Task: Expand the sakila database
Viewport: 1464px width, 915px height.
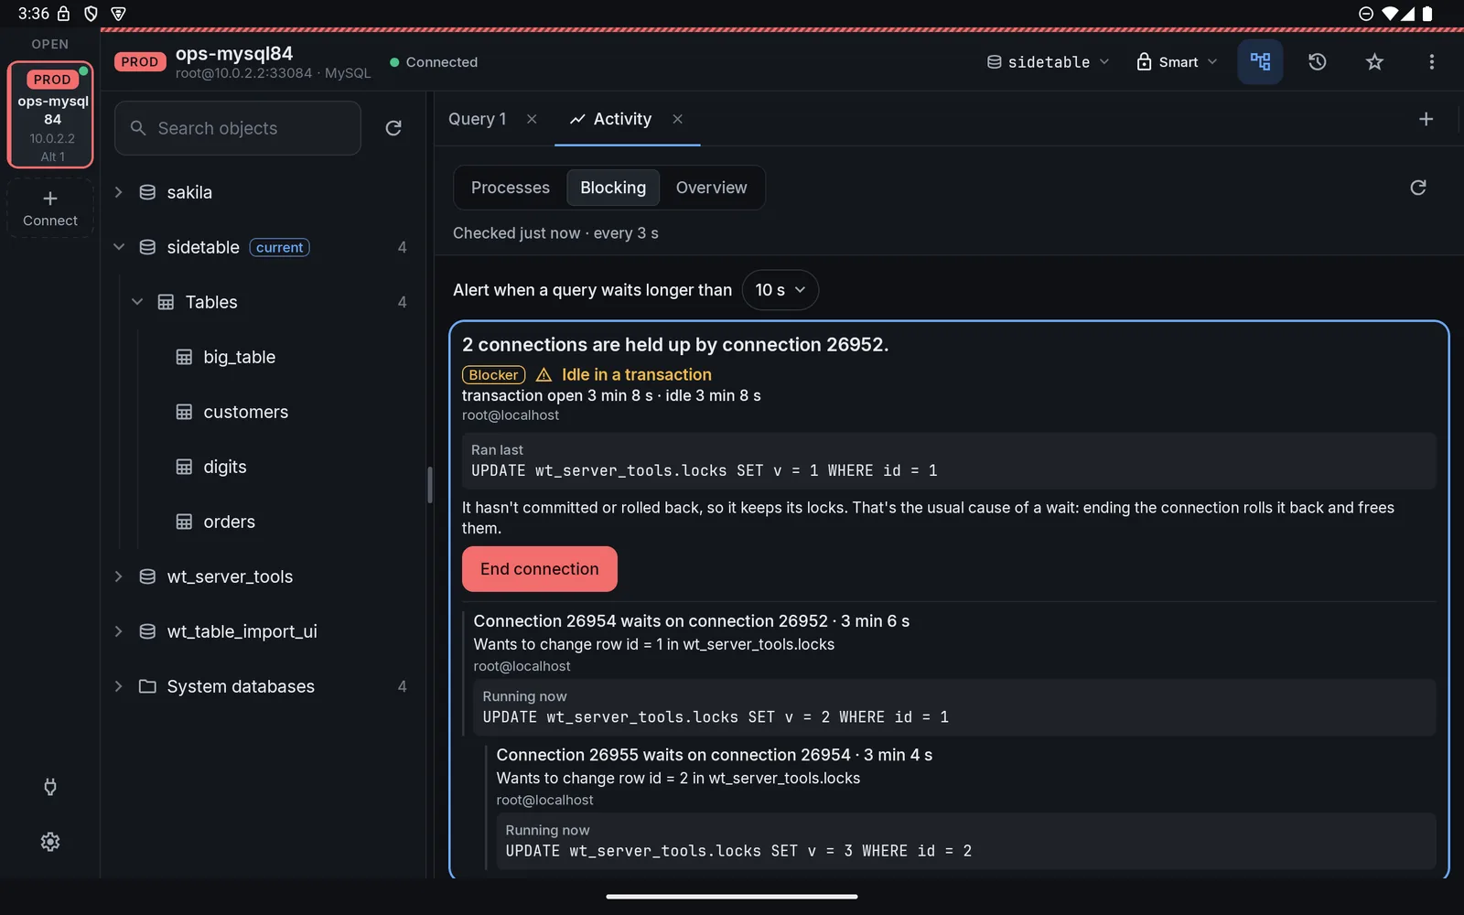Action: [118, 192]
